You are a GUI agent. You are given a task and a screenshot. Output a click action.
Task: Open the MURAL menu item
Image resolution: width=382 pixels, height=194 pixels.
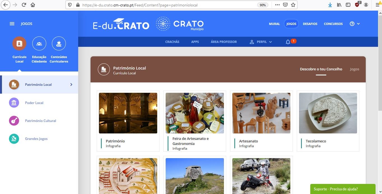click(x=274, y=24)
